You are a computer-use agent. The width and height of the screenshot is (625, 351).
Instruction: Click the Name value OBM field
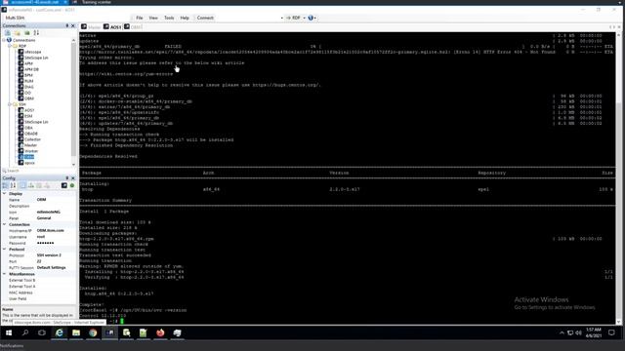click(56, 200)
